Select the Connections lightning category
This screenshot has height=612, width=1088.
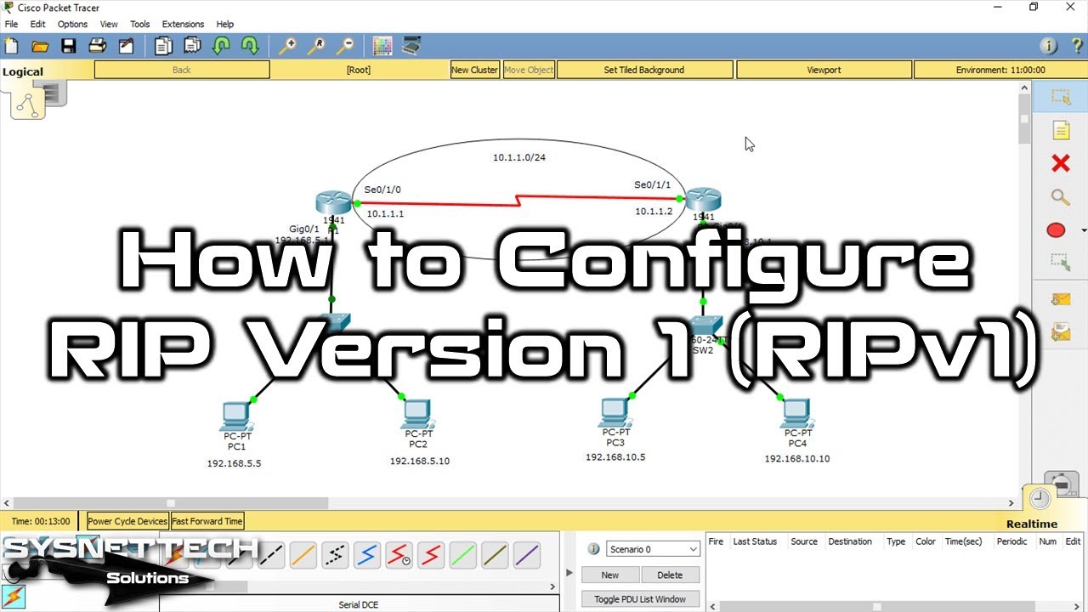(x=14, y=596)
